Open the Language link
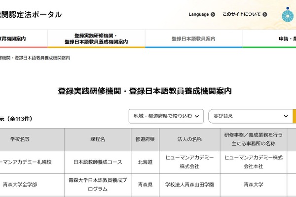296x197 pixels. [202, 14]
